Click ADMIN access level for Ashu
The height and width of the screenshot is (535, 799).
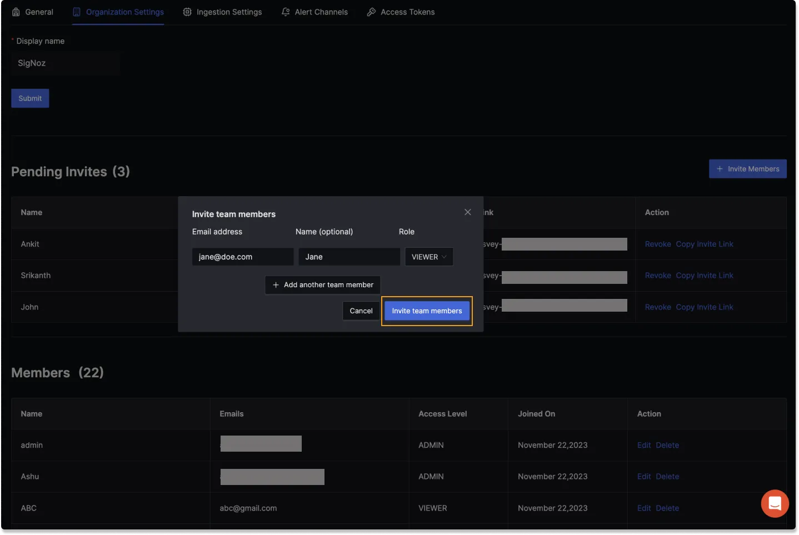click(431, 477)
